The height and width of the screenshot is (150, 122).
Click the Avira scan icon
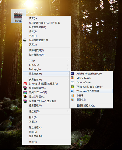pyautogui.click(x=25, y=84)
